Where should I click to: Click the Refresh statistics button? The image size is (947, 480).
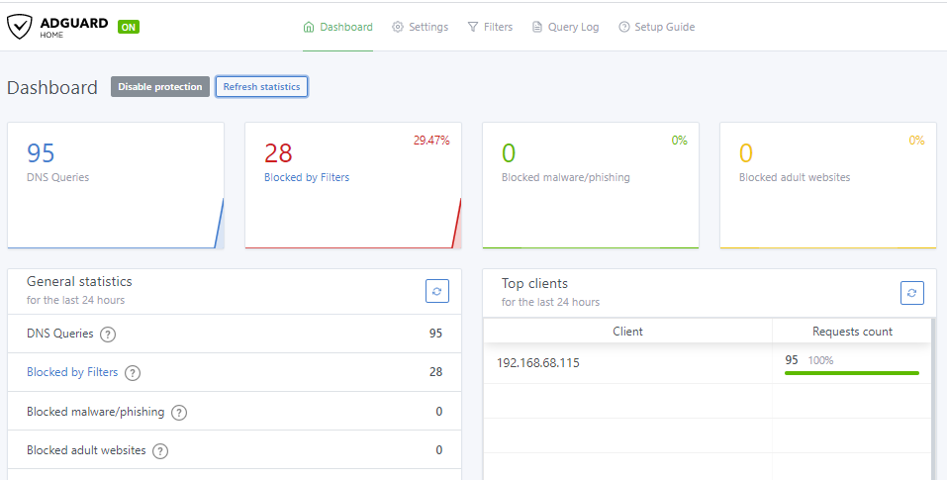(261, 87)
